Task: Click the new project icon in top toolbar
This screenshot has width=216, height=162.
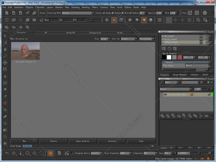Action: pos(6,13)
